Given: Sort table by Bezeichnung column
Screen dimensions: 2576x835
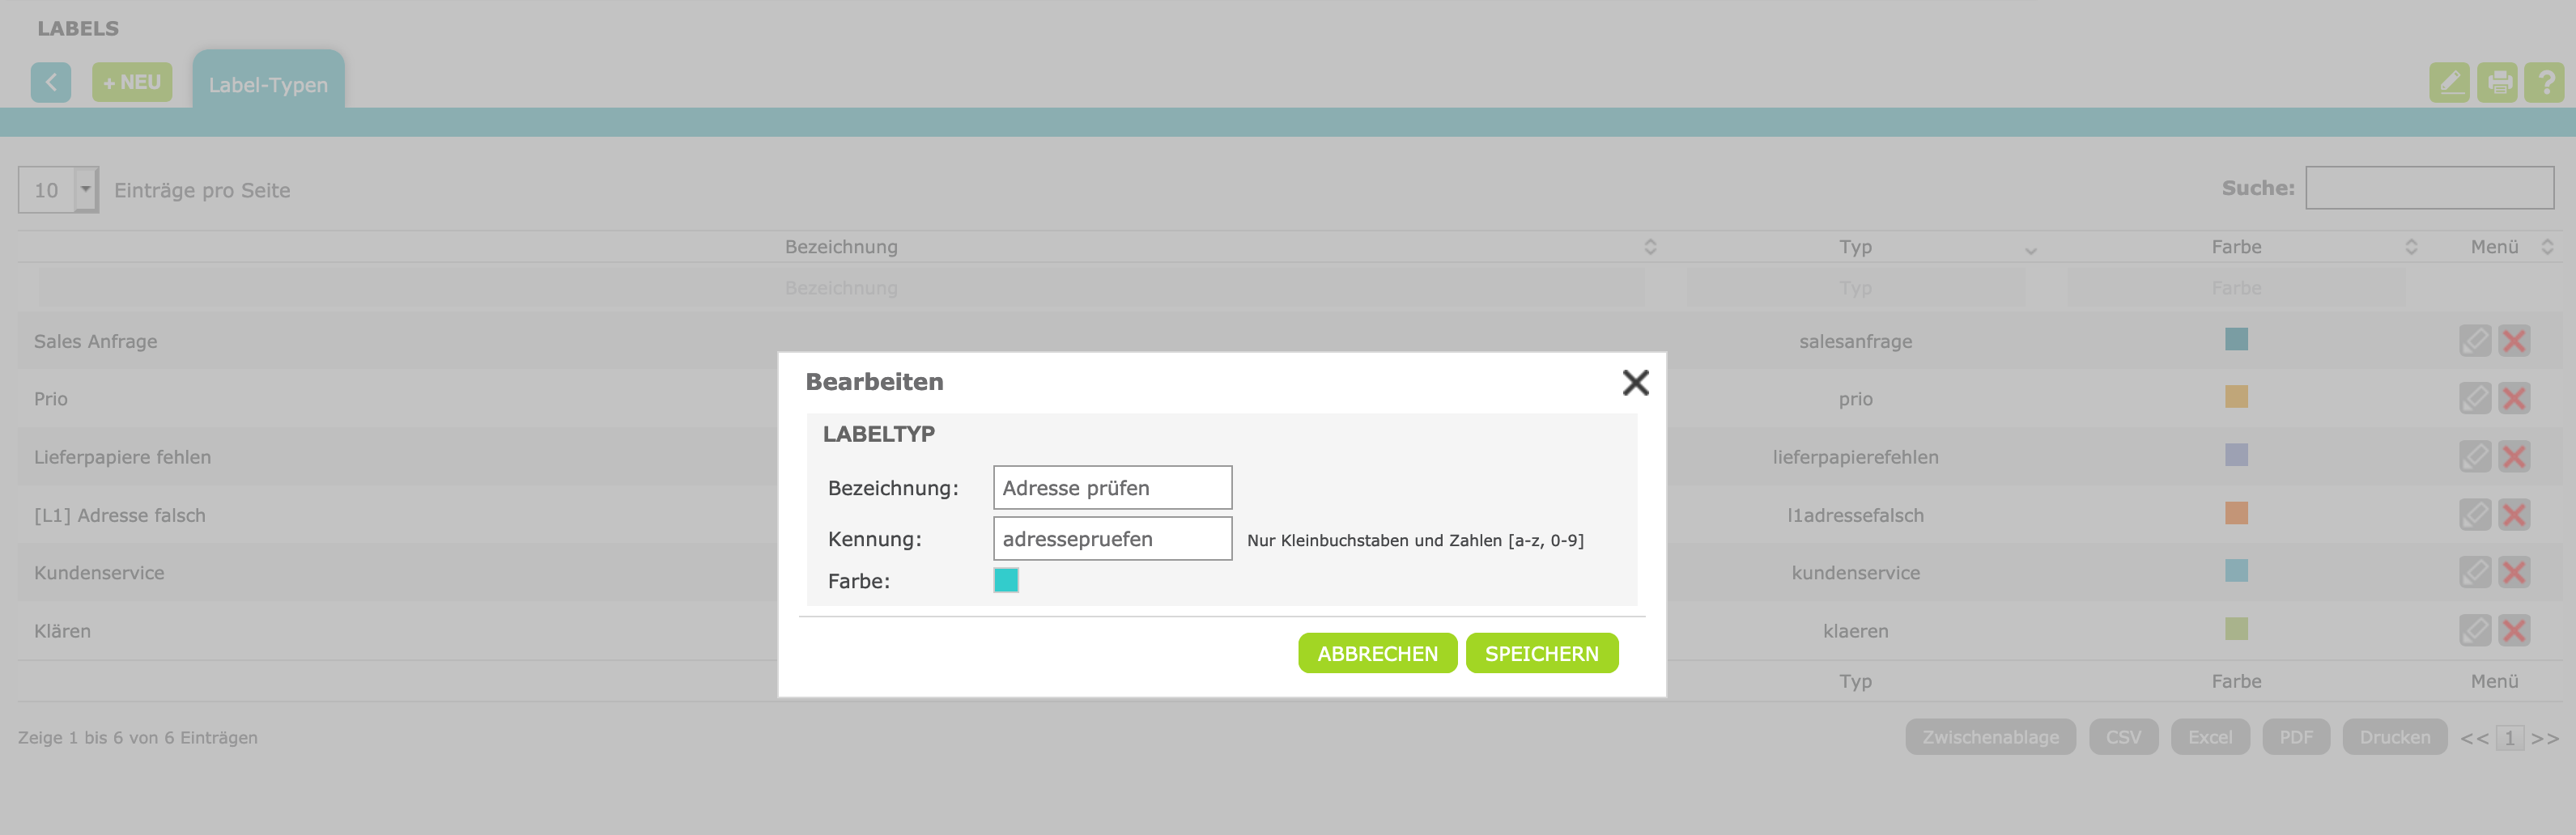Looking at the screenshot, I should 841,247.
